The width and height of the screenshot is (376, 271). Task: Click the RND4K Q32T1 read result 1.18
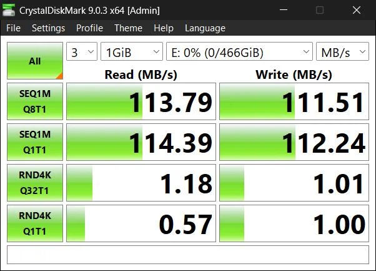click(x=141, y=183)
